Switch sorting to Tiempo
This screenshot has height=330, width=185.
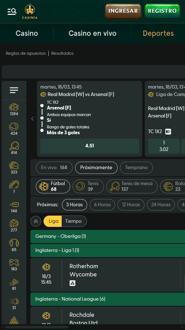click(x=73, y=221)
